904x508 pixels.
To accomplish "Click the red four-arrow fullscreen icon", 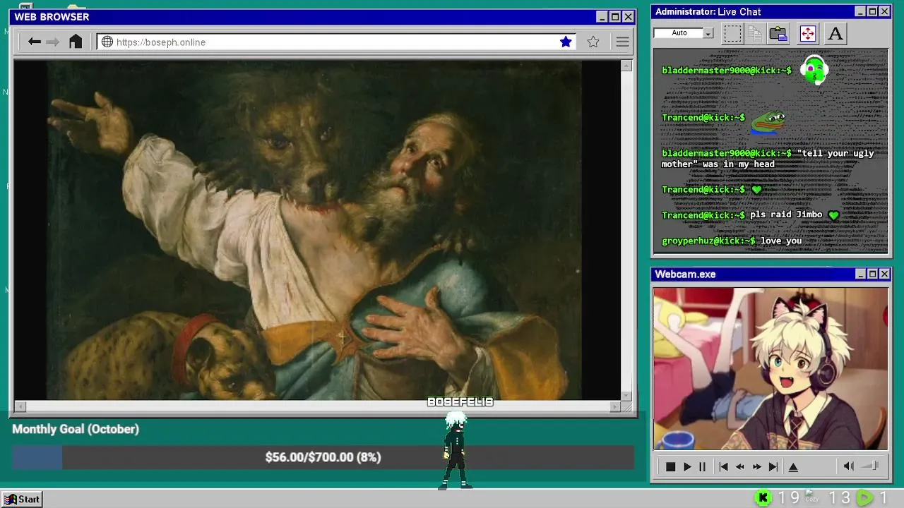I will [807, 33].
